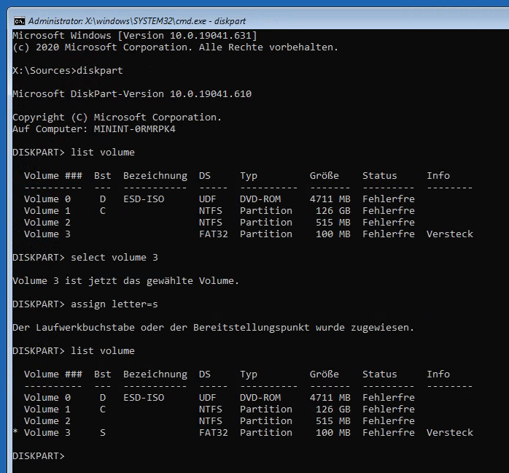Click the cmd.exe icon in the title bar

(20, 21)
